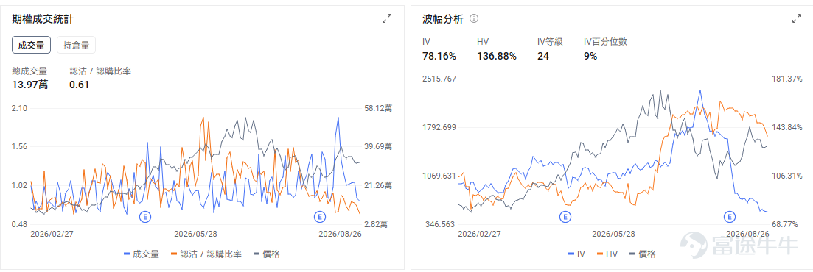This screenshot has width=813, height=272.
Task: Select the 成交量 tab
Action: [x=31, y=45]
